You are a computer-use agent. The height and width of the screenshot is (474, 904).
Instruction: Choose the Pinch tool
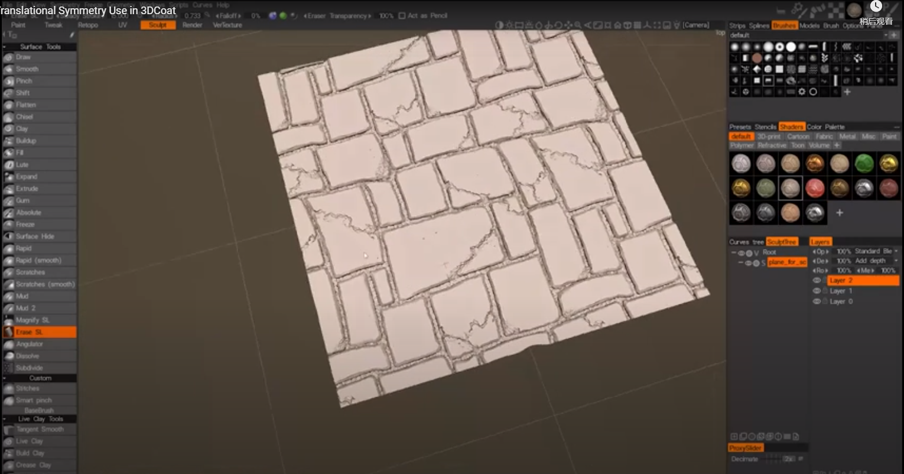pos(39,81)
